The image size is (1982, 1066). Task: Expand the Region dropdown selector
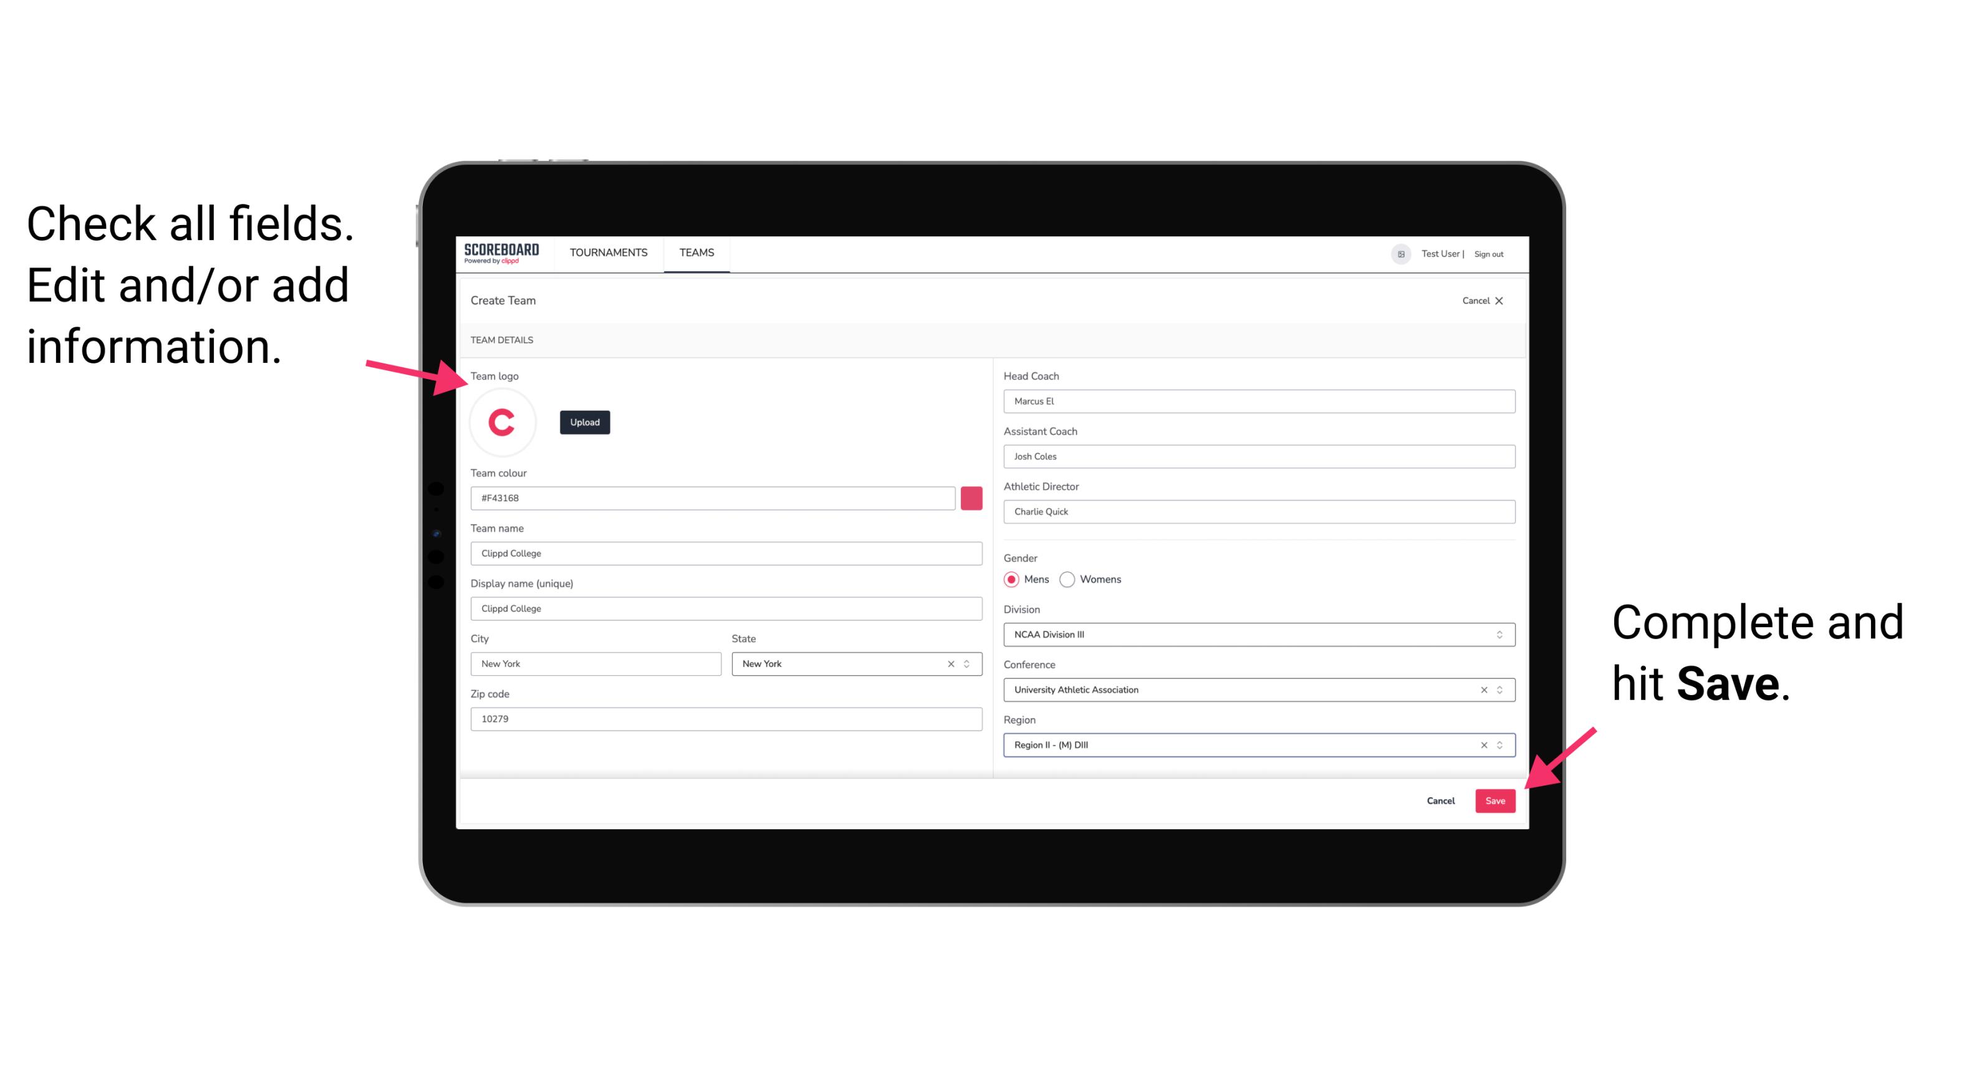1499,746
